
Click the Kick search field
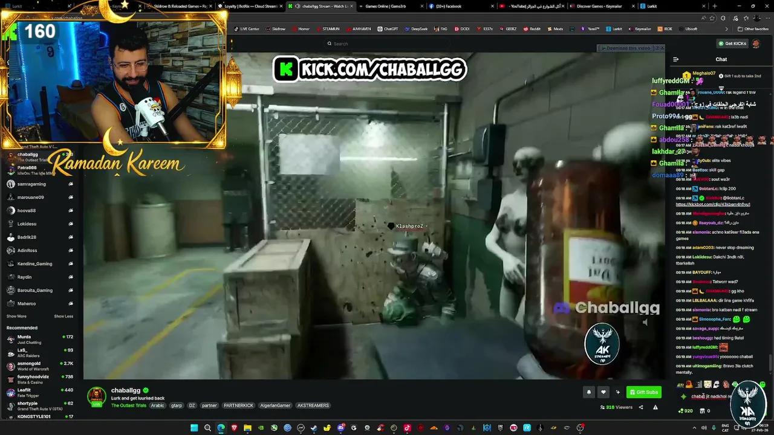click(x=387, y=43)
